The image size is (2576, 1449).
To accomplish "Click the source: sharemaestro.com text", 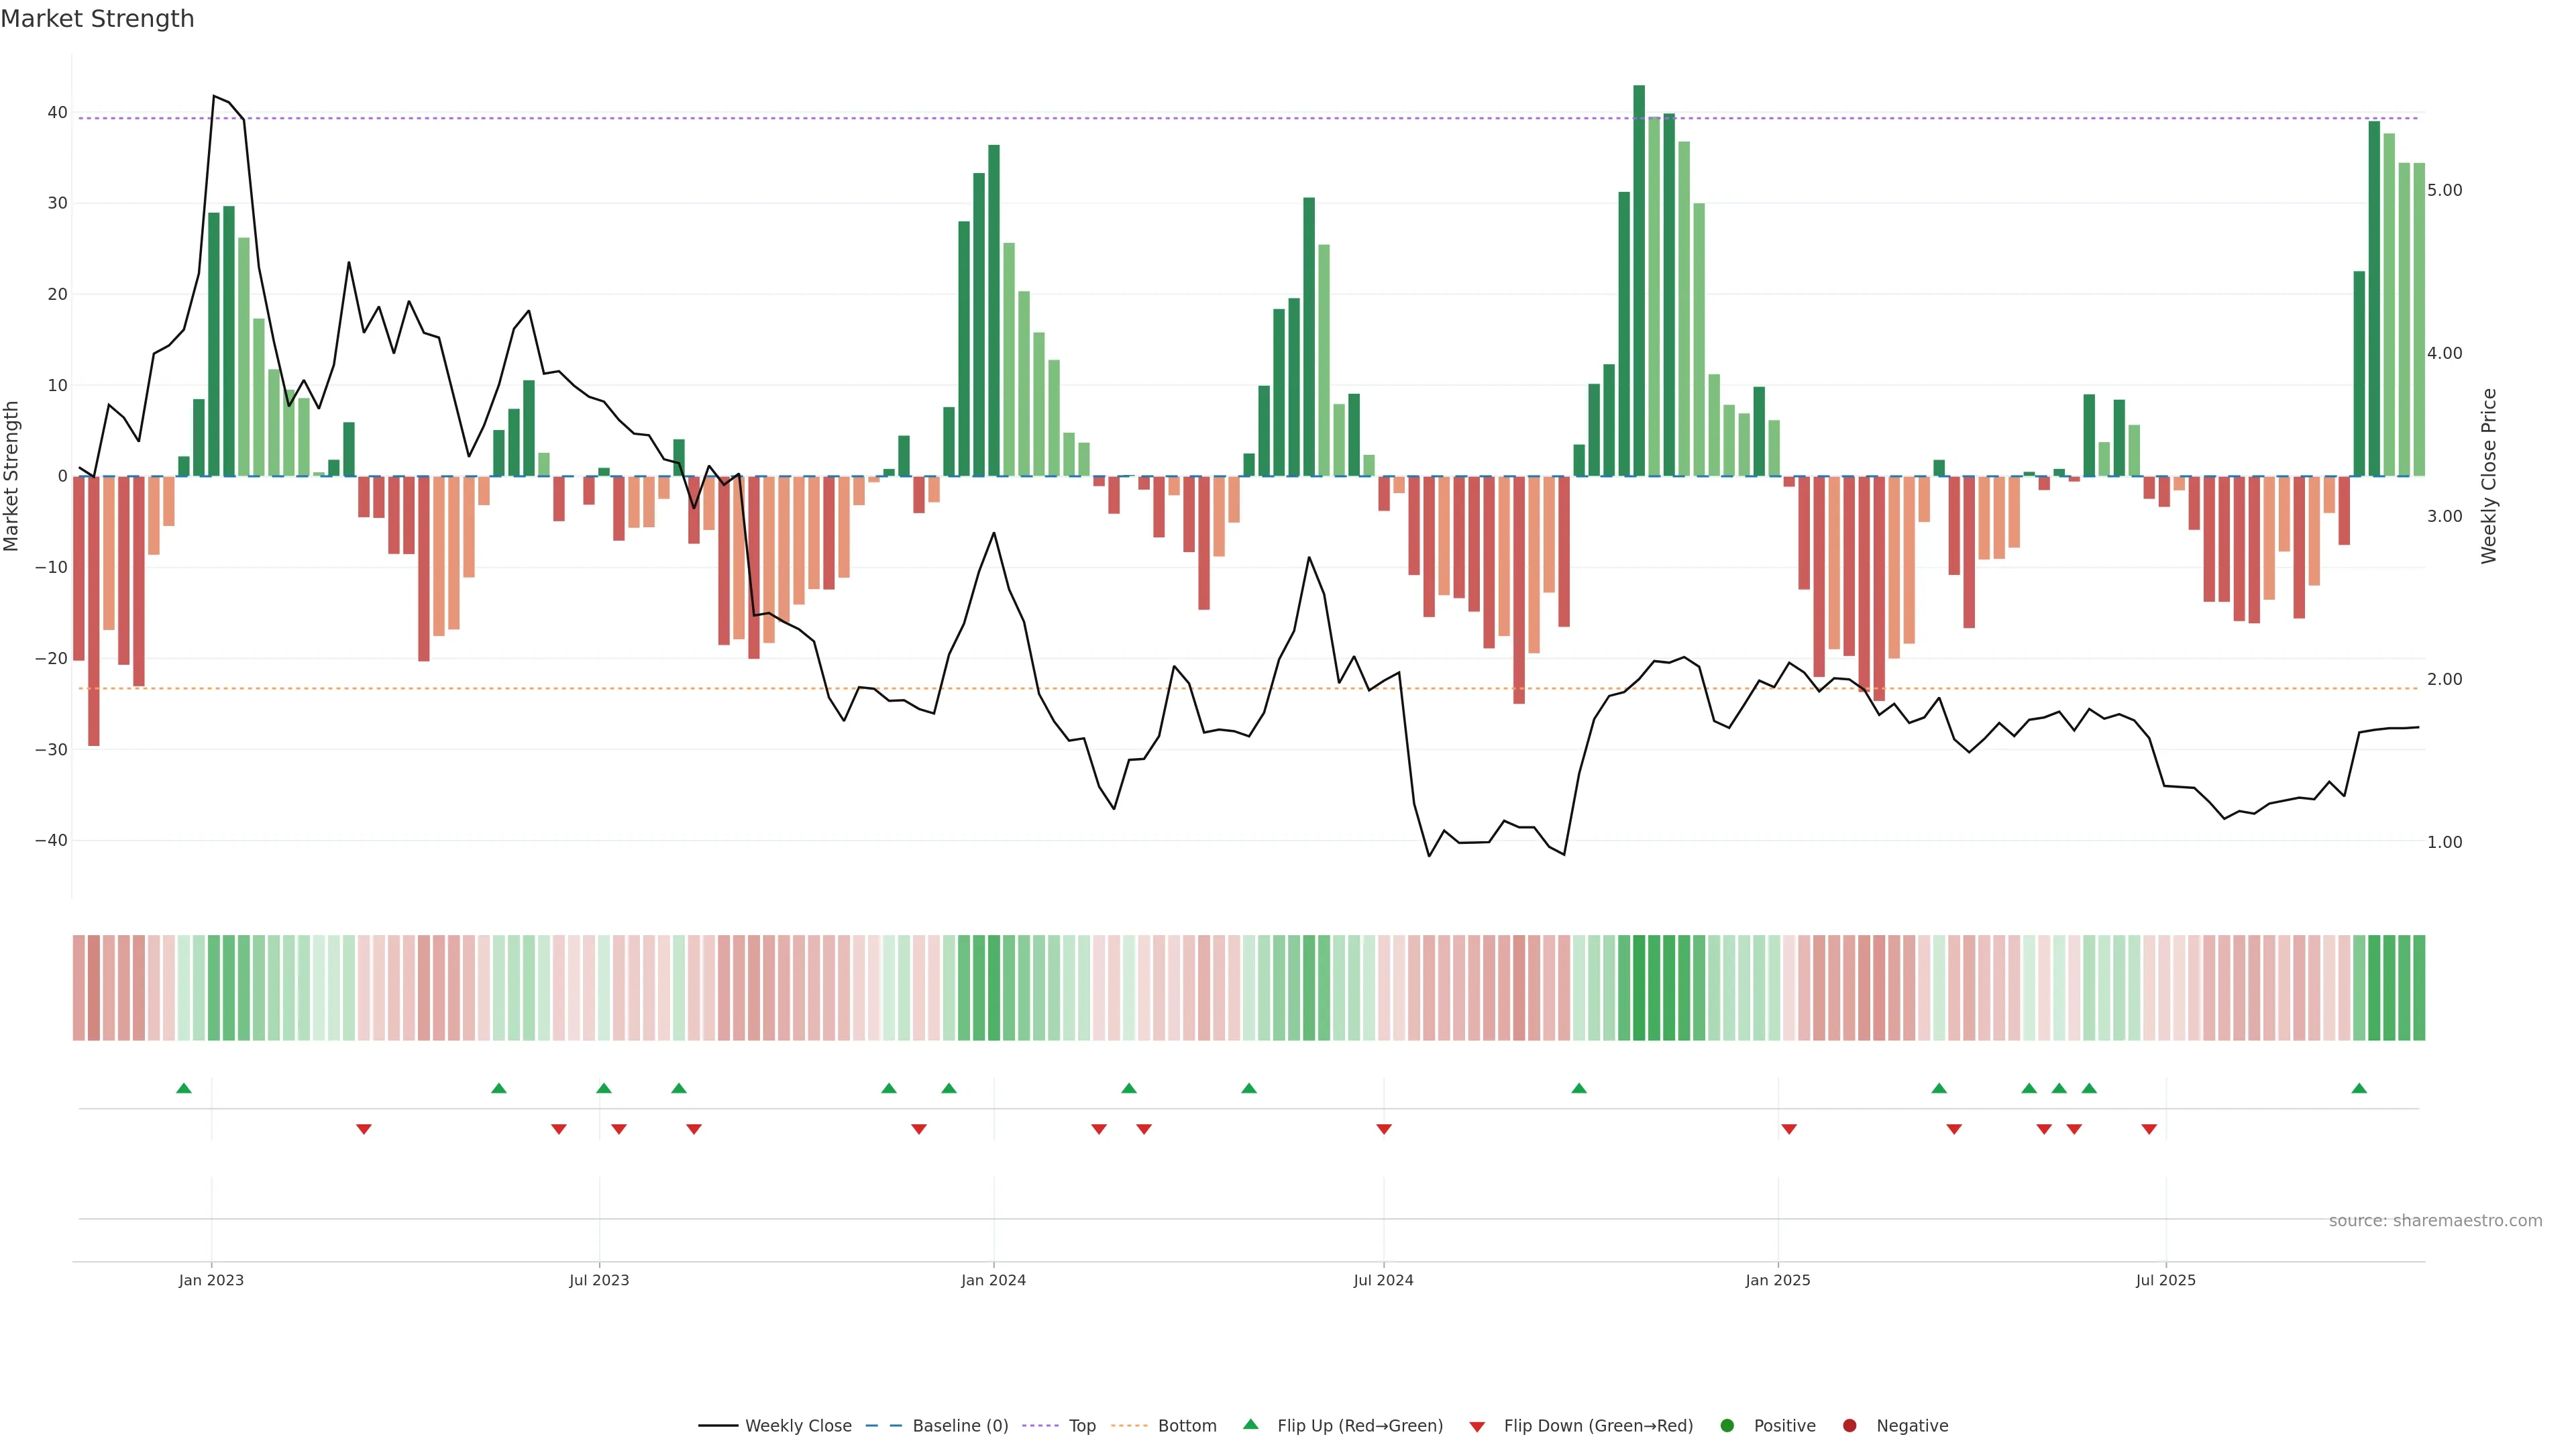I will click(2435, 1221).
